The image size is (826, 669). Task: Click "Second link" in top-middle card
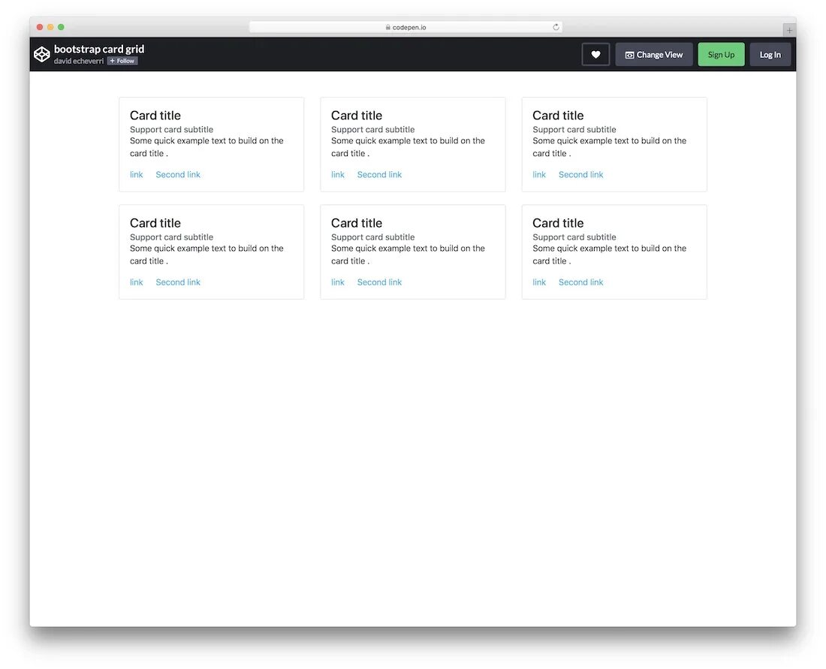[379, 174]
